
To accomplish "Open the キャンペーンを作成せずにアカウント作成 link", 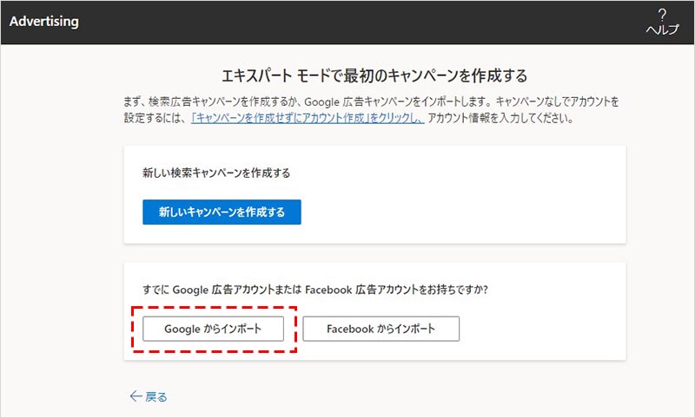I will click(308, 117).
